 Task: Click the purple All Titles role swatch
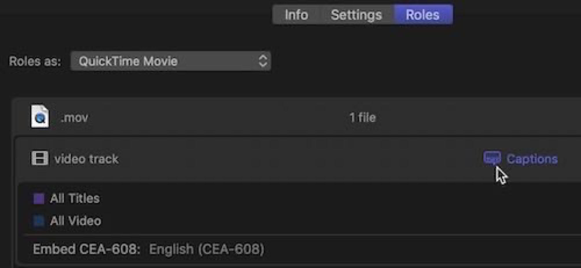pyautogui.click(x=39, y=199)
